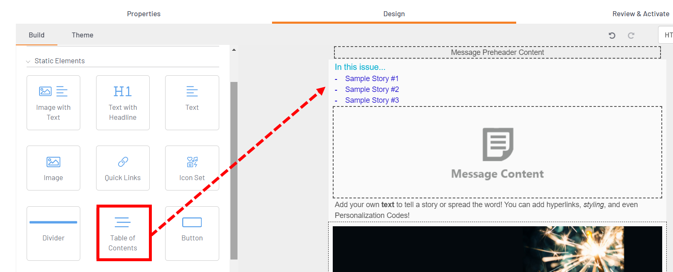Collapse the Static Elements section

point(28,62)
